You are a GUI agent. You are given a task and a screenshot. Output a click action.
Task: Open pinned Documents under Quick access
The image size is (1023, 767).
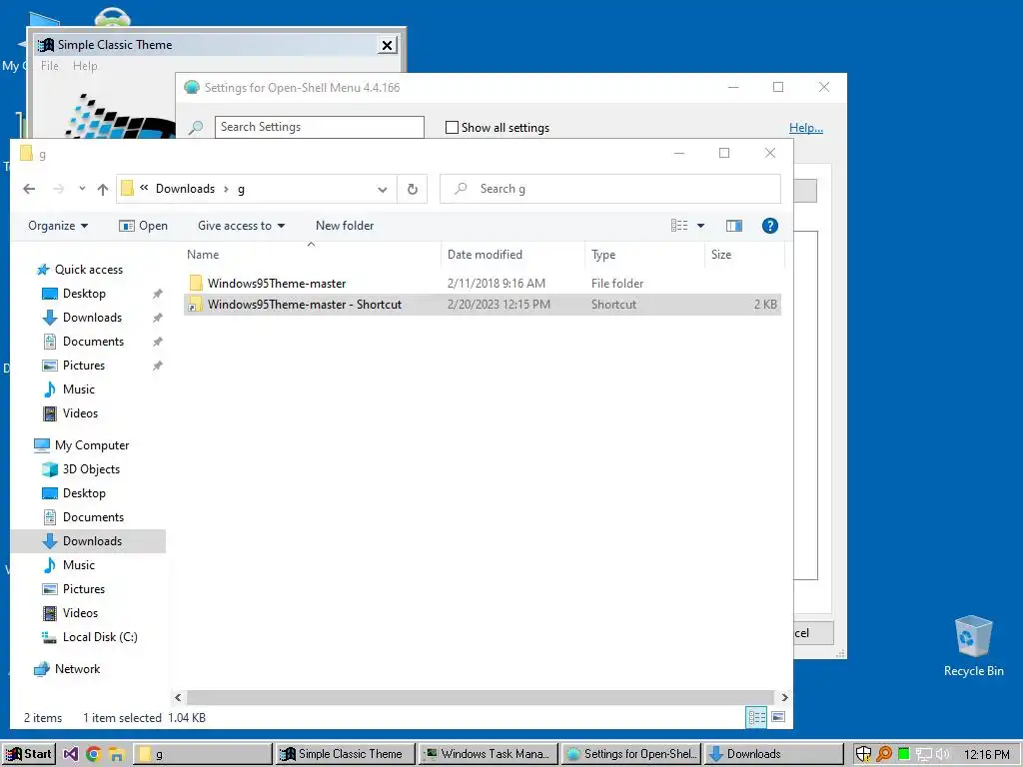pyautogui.click(x=93, y=342)
